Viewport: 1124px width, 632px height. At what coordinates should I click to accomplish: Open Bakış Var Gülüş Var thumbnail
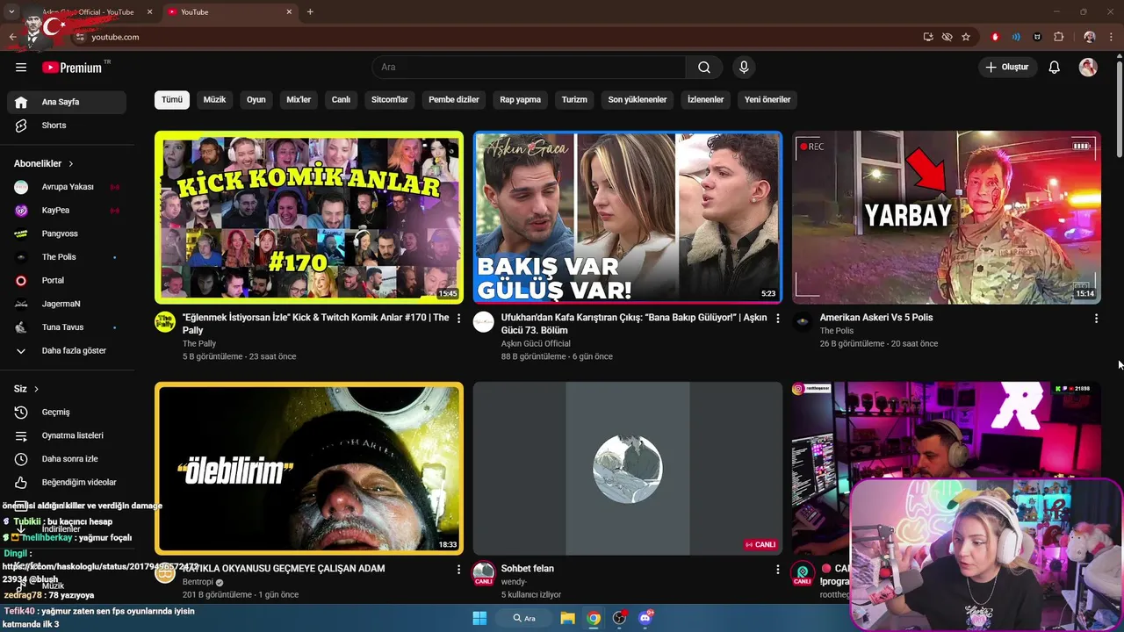click(x=627, y=218)
